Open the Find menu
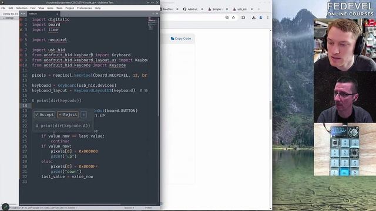The height and width of the screenshot is (211, 376). tap(33, 8)
